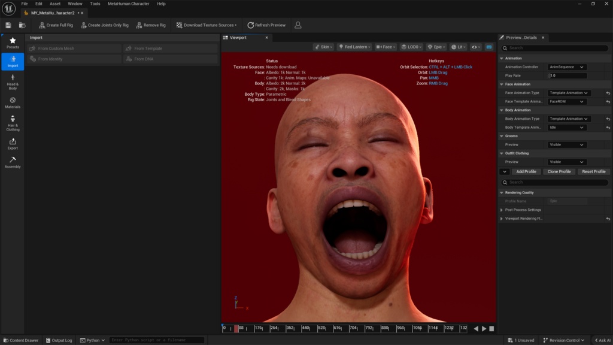Click Create Joints Only Rig
613x345 pixels.
tap(104, 25)
